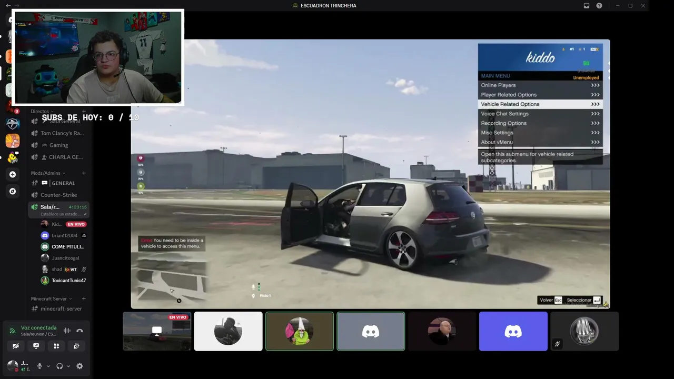Select Vehicle Related Options in the menu
This screenshot has height=379, width=674.
pyautogui.click(x=540, y=104)
